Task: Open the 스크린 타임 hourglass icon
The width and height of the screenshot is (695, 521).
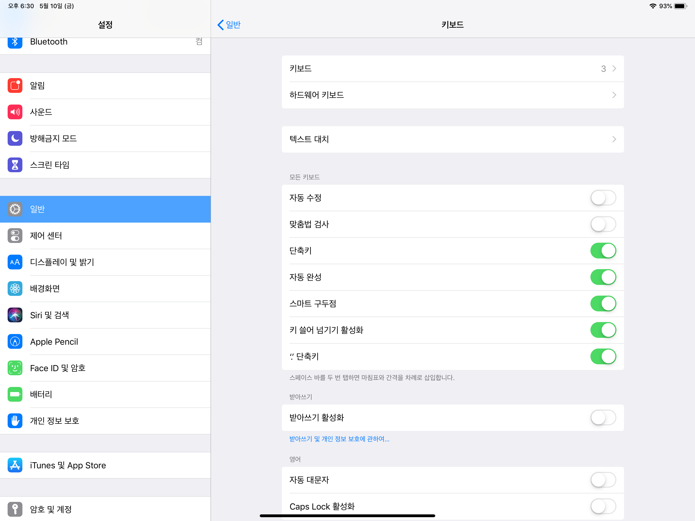Action: (15, 165)
